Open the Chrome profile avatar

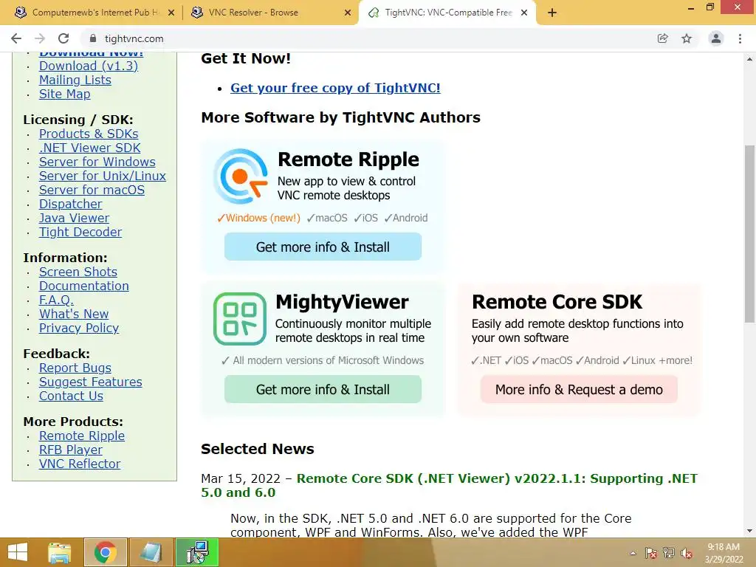[x=716, y=38]
